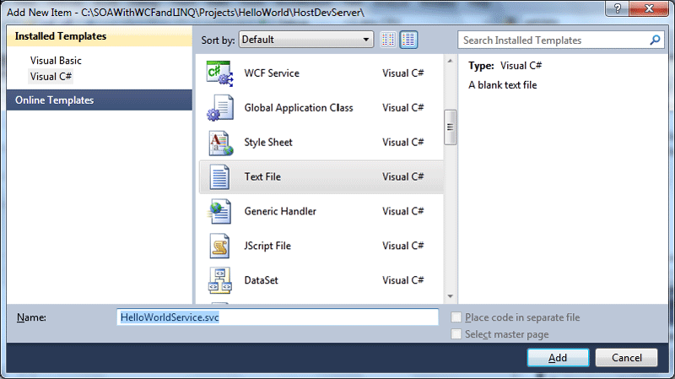This screenshot has height=379, width=675.
Task: Toggle Place code in separate file
Action: point(456,317)
